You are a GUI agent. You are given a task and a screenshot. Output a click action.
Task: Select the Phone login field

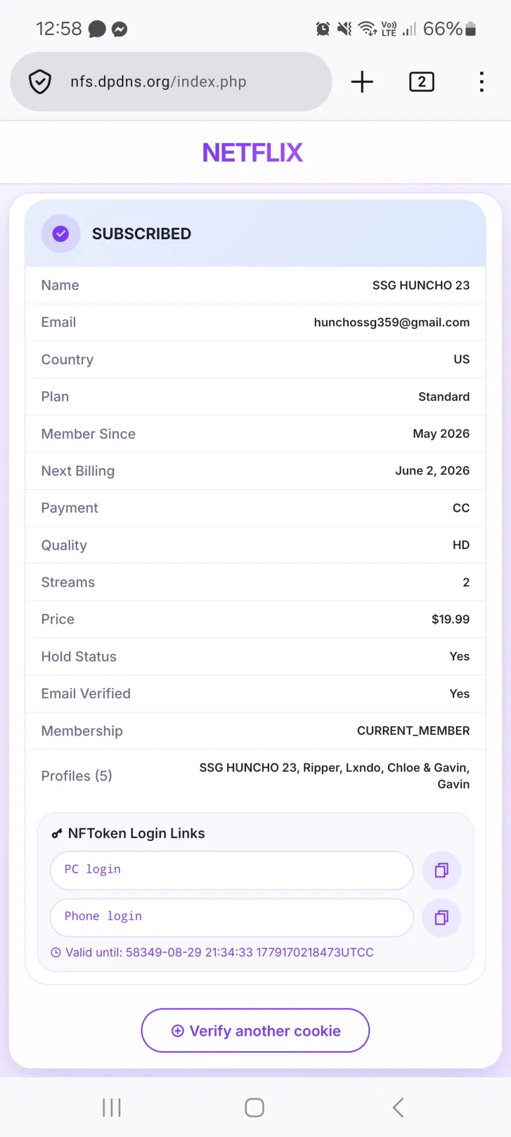(232, 918)
